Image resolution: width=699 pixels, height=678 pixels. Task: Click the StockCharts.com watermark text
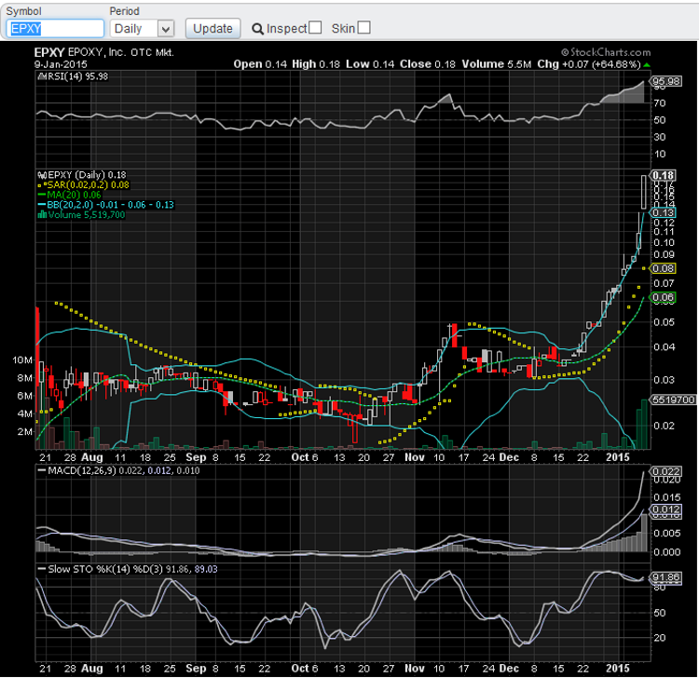pyautogui.click(x=607, y=52)
